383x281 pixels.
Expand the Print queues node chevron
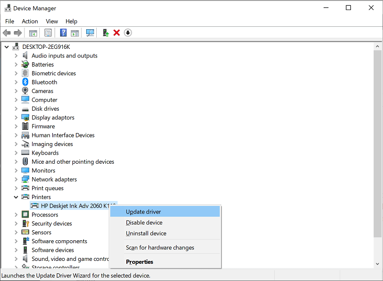16,188
